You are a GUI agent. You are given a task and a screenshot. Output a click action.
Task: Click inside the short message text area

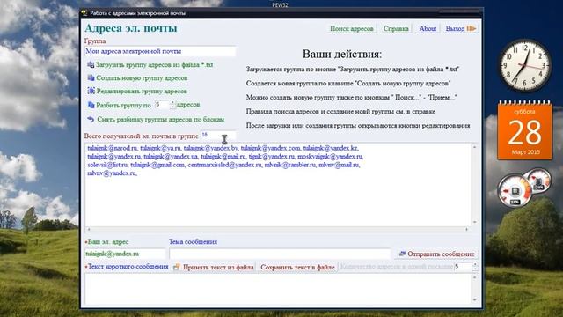click(x=278, y=290)
